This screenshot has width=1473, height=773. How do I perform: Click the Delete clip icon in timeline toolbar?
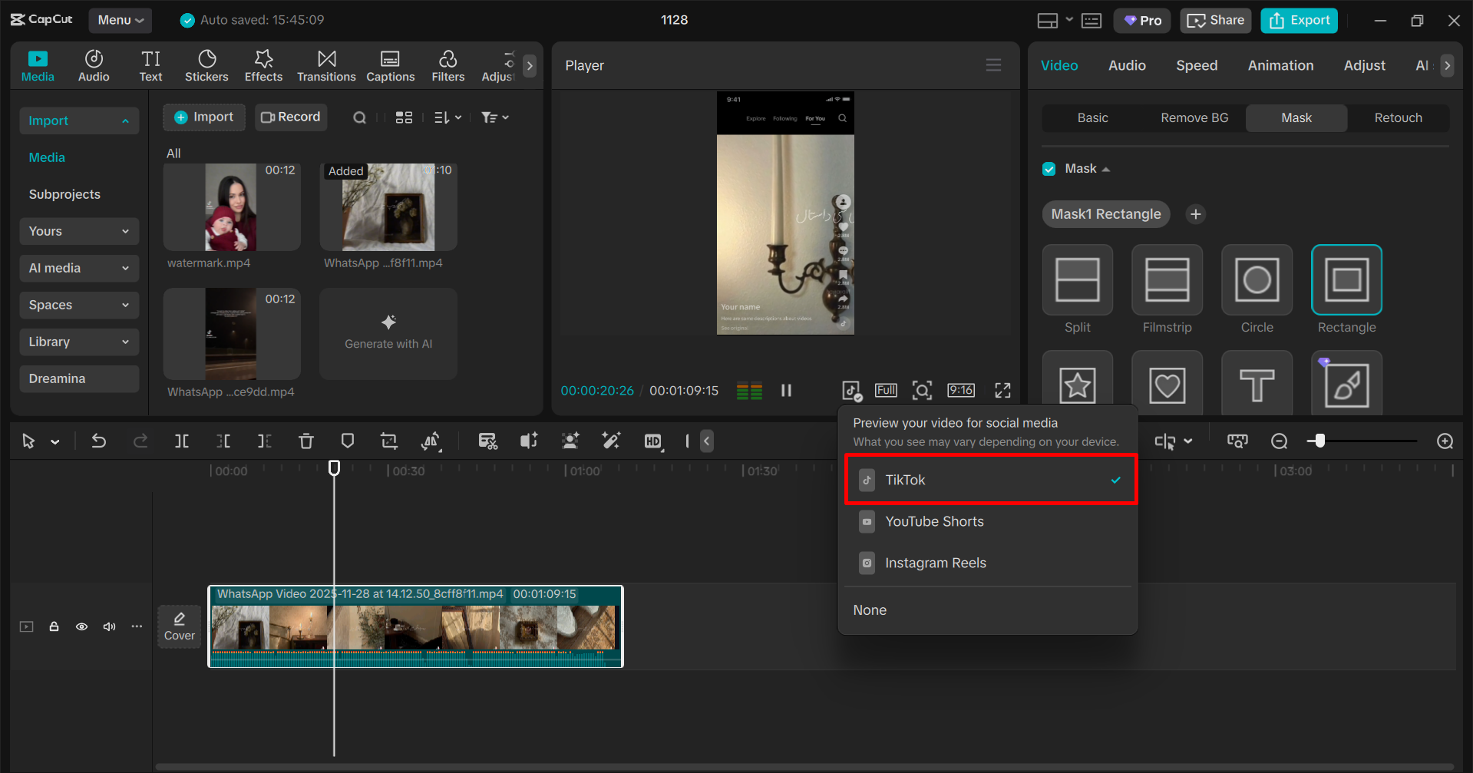(x=306, y=441)
